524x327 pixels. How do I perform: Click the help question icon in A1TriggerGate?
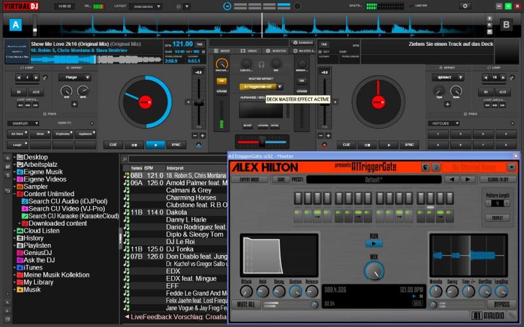tap(436, 167)
